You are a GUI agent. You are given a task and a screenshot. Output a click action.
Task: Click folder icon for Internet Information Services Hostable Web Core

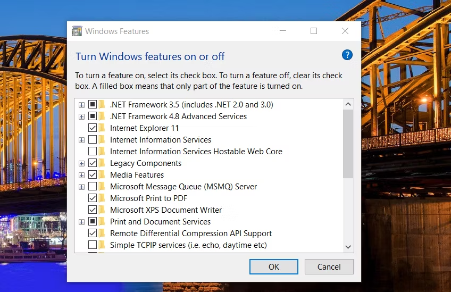102,152
